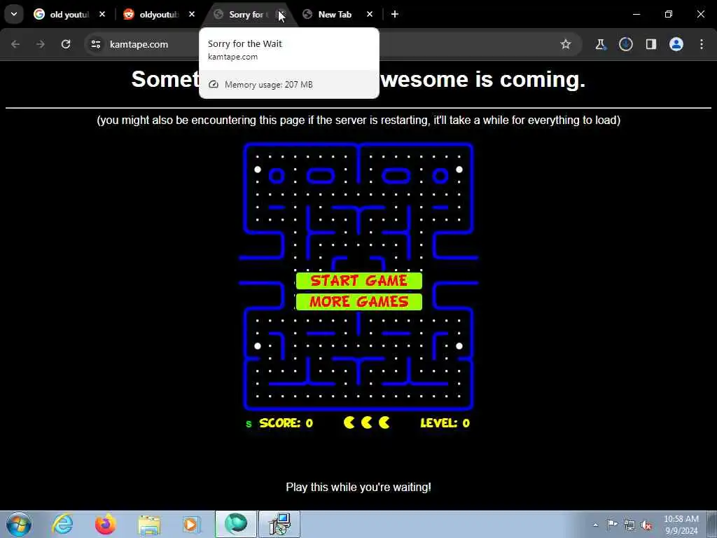Click the 'Memory usage: 207 MB' row
The width and height of the screenshot is (717, 538).
click(289, 84)
